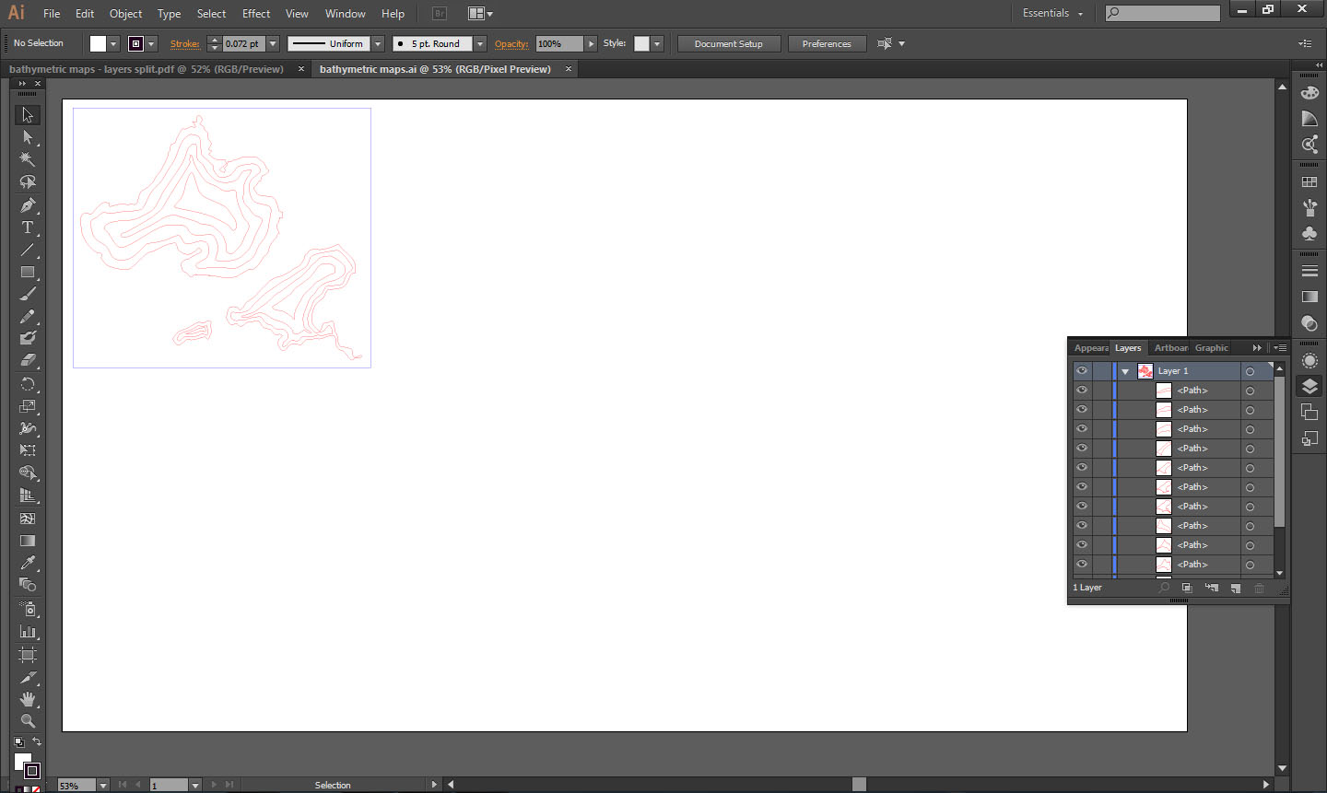Click the Style swatch in control bar
The image size is (1327, 793).
[641, 43]
